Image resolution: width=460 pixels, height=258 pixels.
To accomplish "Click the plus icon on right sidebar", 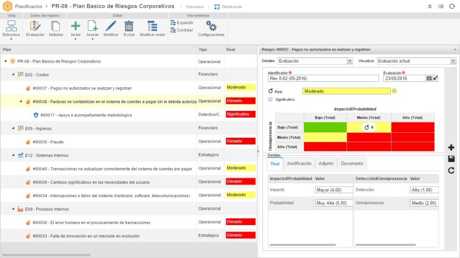I will click(x=451, y=147).
